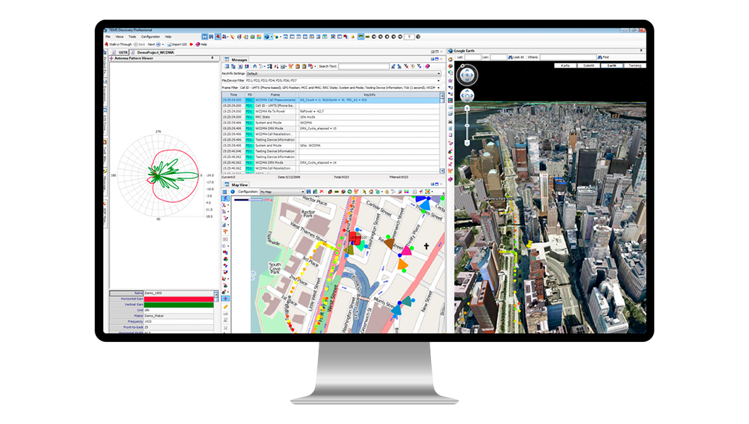Click Look At in Google Earth panel
This screenshot has height=424, width=749.
point(516,57)
